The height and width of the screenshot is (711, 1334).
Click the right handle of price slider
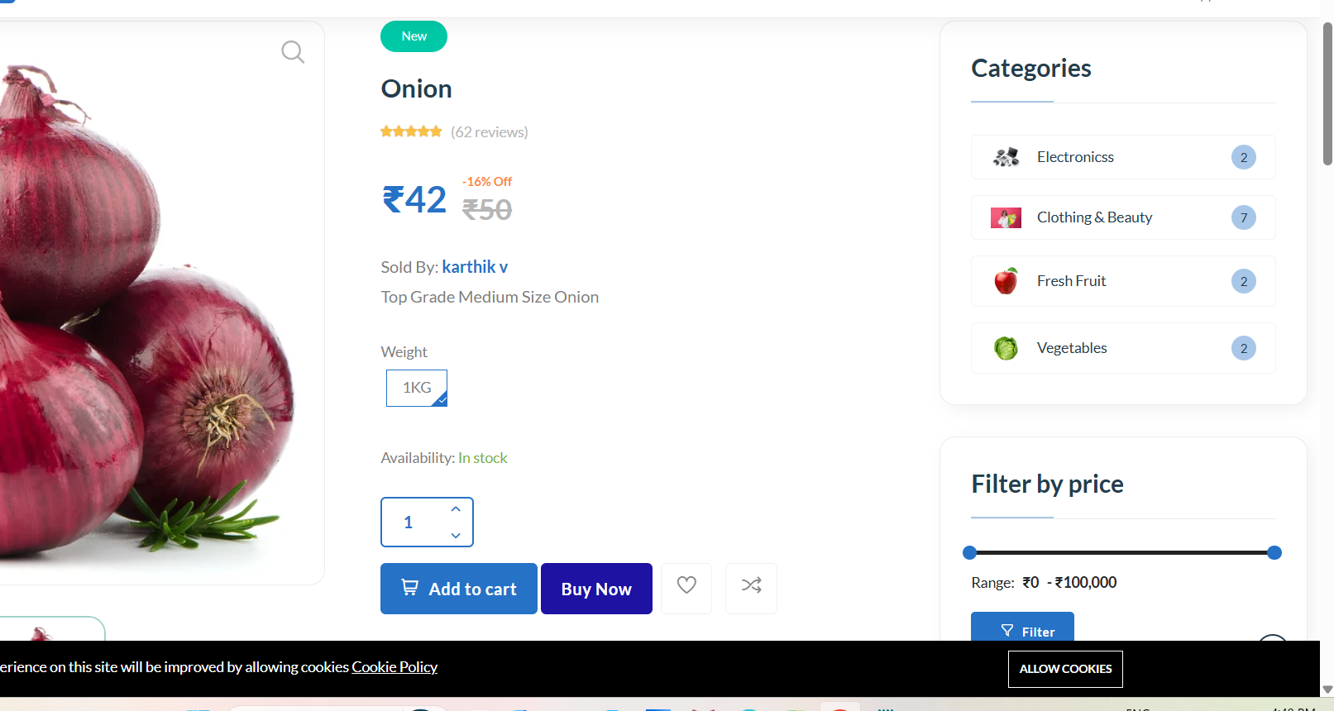click(1274, 552)
